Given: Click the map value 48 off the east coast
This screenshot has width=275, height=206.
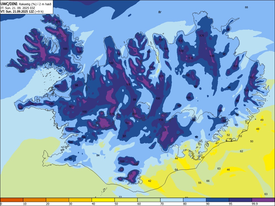Looking at the screenshot, I should 258,129.
